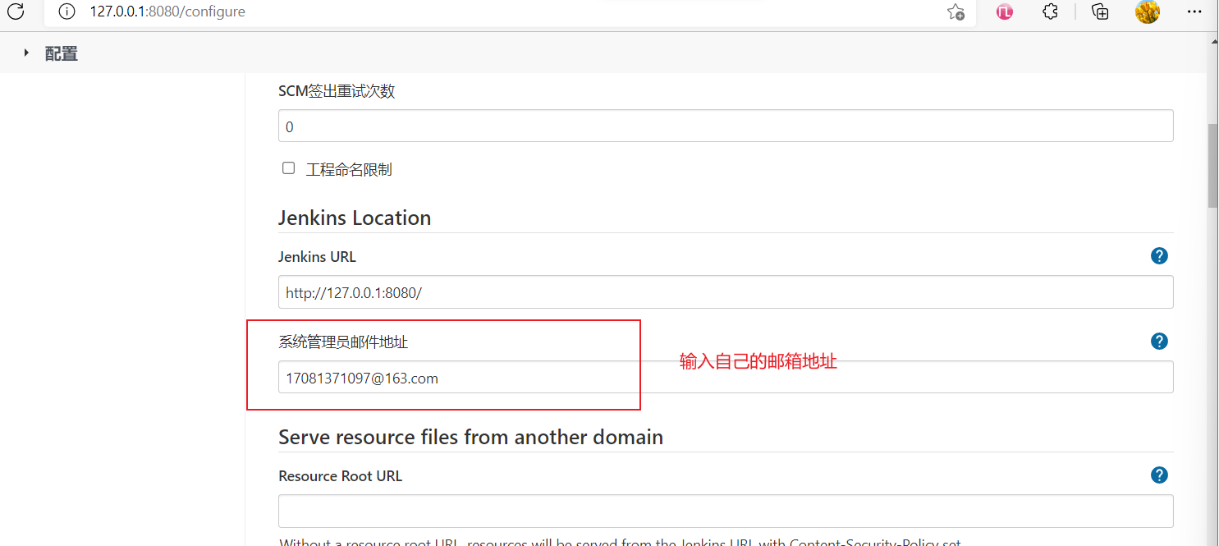Click the page vertical scrollbar thumb
The image size is (1219, 546).
1212,165
